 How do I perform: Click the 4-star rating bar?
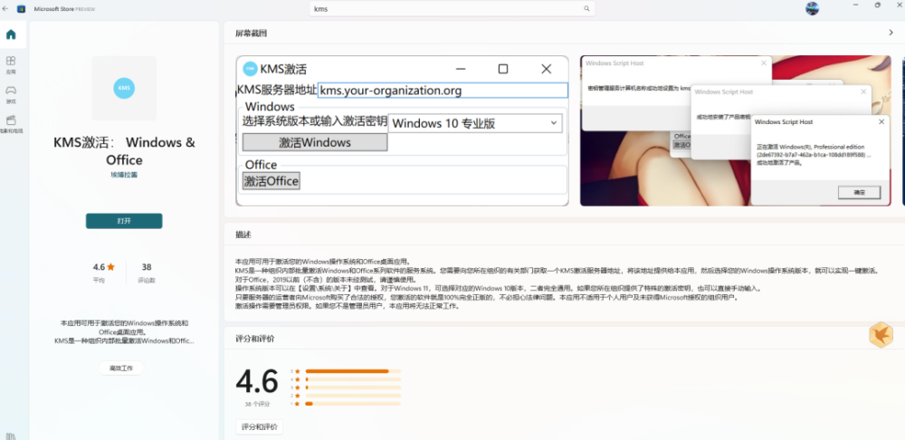pos(353,379)
